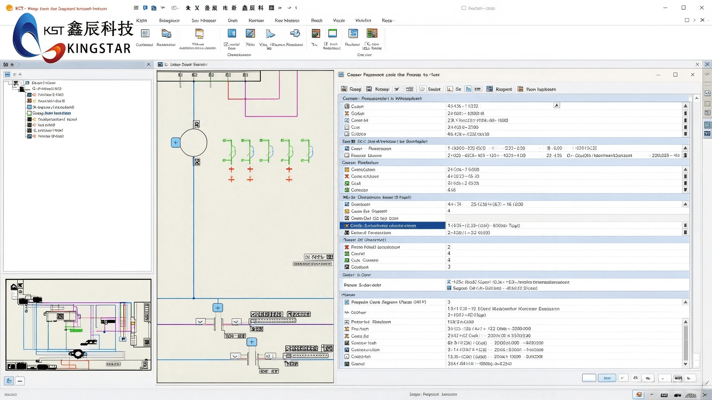The height and width of the screenshot is (400, 712).
Task: Click the green-red grid table ribbon icon
Action: [x=372, y=33]
